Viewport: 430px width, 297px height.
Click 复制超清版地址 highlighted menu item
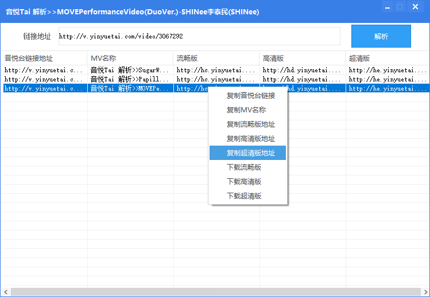click(x=250, y=153)
